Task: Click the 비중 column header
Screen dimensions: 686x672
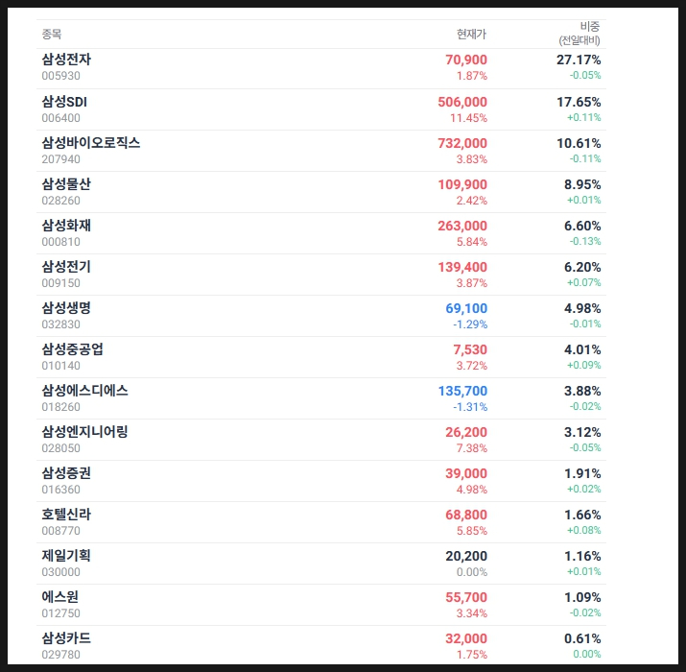Action: [589, 27]
